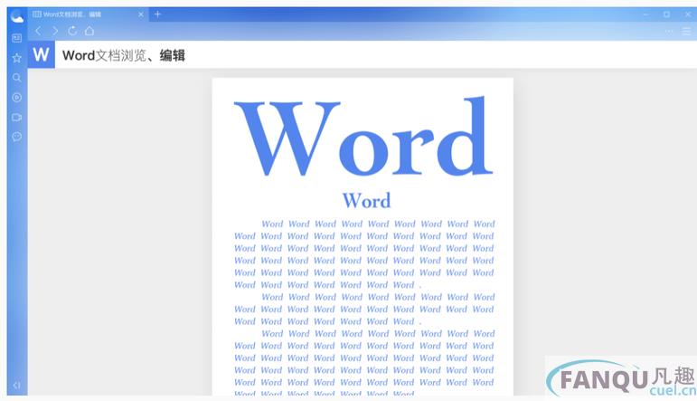697x401 pixels.
Task: Click the search magnifier in the sidebar
Action: (16, 78)
